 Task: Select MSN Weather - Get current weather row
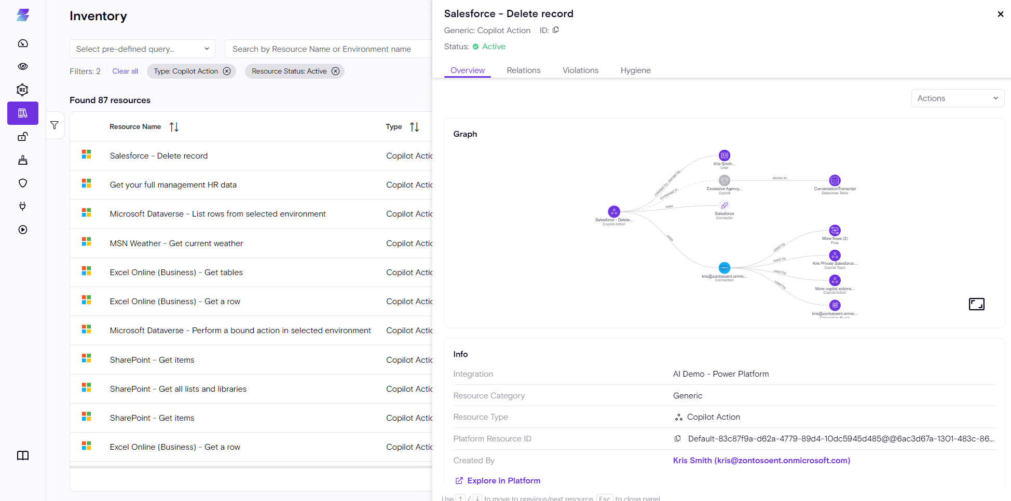(x=251, y=244)
